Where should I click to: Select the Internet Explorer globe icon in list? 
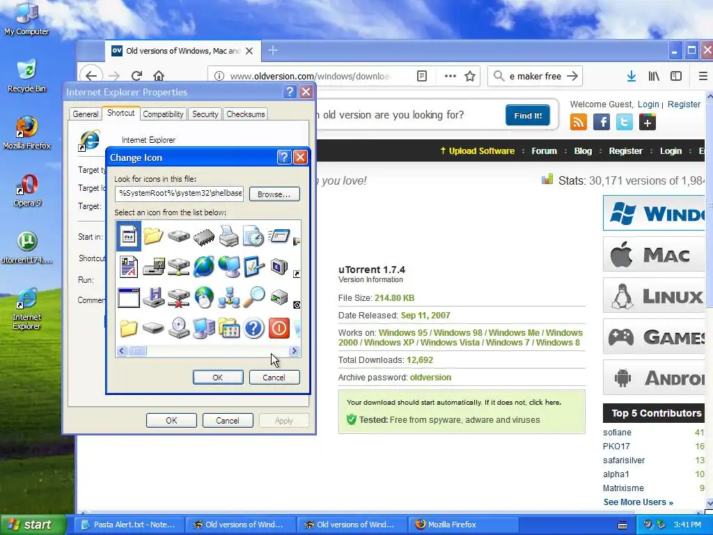click(204, 267)
